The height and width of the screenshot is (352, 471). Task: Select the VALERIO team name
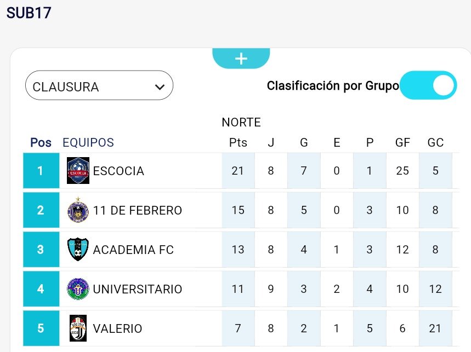[x=117, y=328]
